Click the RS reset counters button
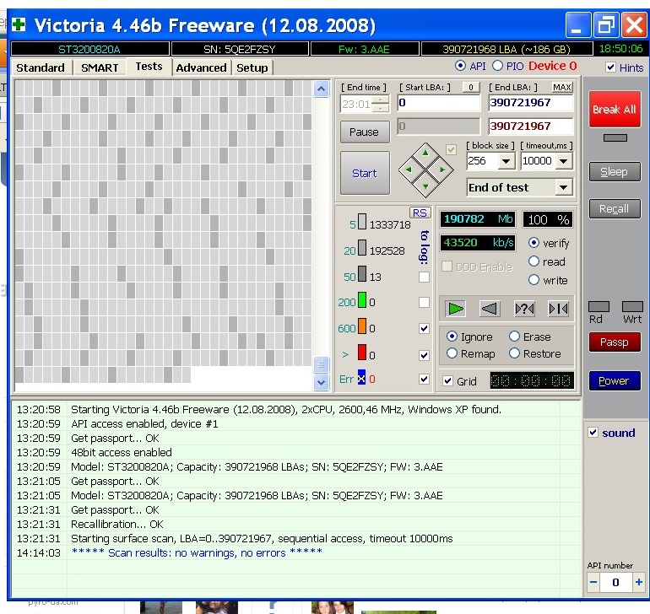The width and height of the screenshot is (650, 614). 420,213
